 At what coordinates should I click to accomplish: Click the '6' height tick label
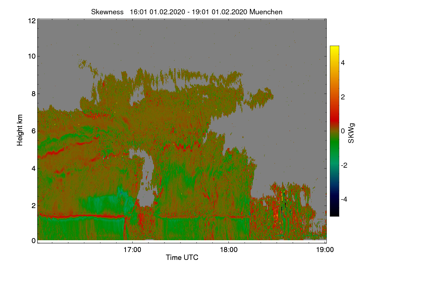point(33,131)
